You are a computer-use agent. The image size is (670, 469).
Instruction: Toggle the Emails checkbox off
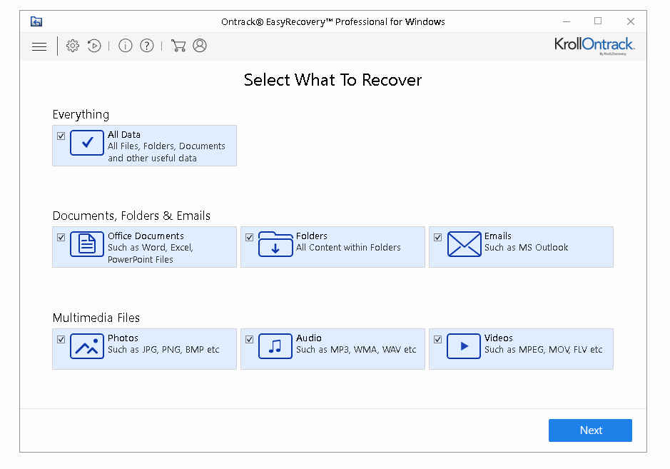[438, 237]
